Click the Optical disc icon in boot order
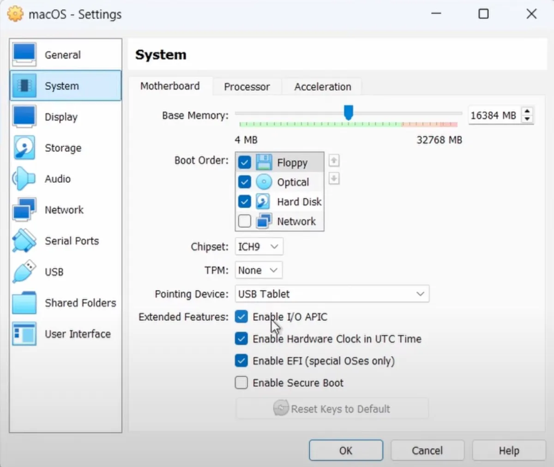This screenshot has height=467, width=554. click(x=264, y=182)
